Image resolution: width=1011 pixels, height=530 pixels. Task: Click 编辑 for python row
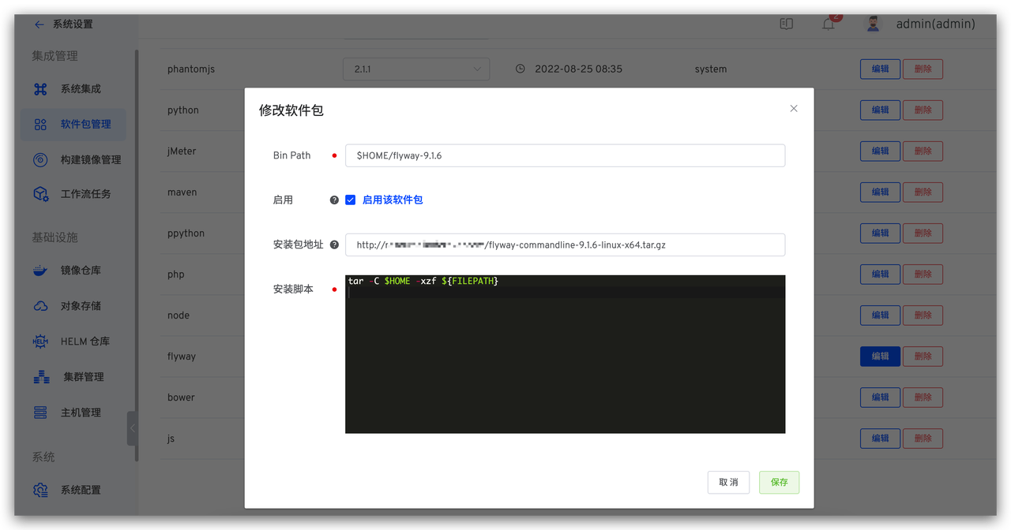[x=880, y=110]
